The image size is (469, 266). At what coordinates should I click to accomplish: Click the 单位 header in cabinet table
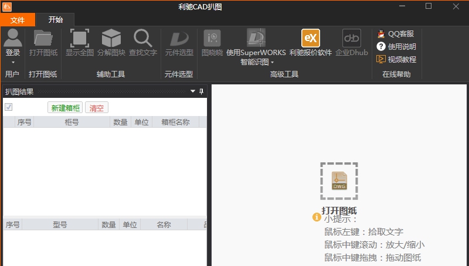click(x=141, y=122)
